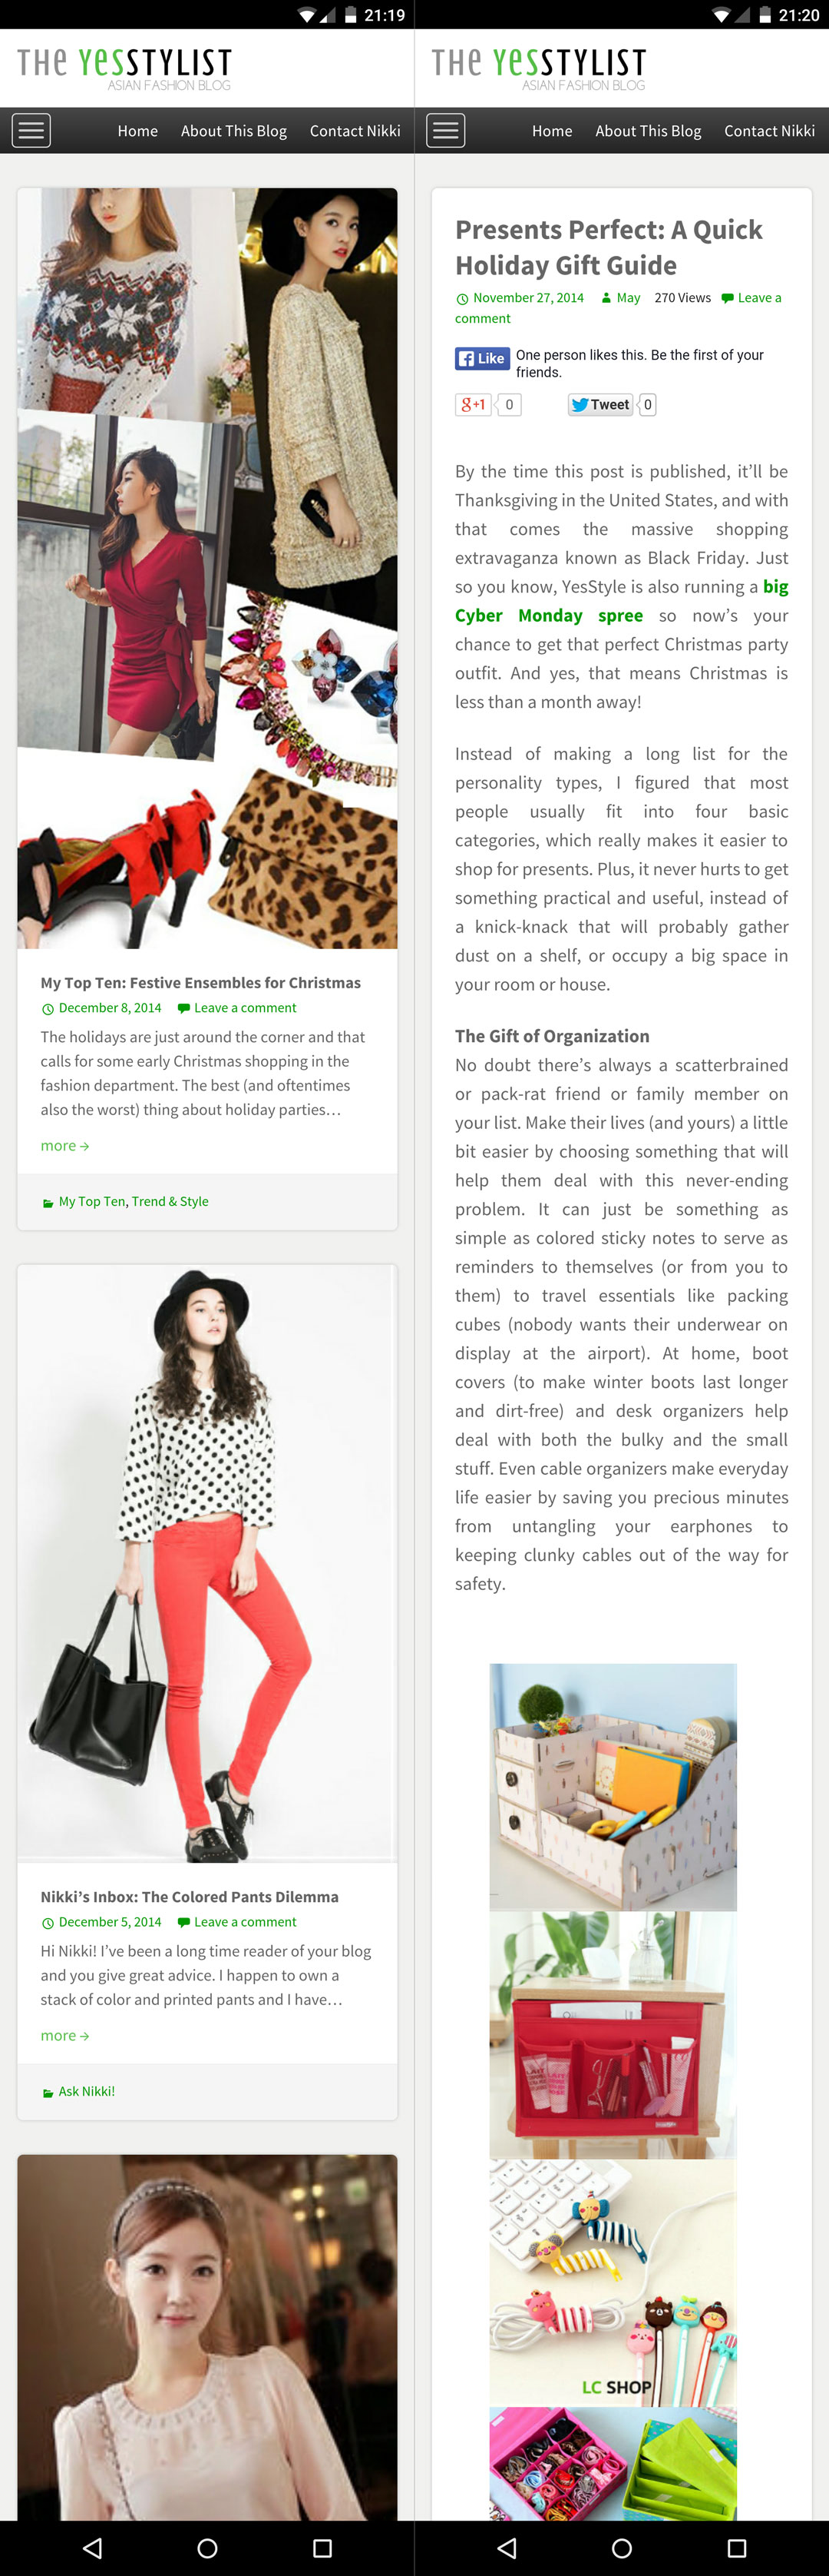
Task: Click the Tweet button
Action: [x=600, y=405]
